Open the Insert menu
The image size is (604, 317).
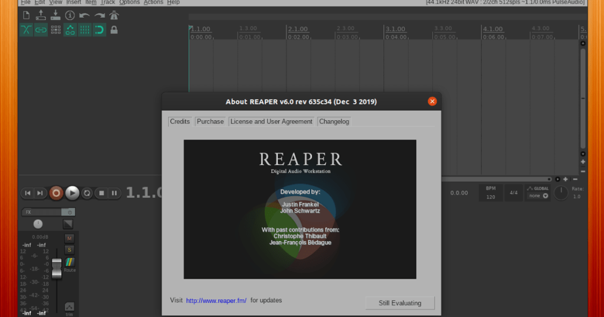point(74,2)
